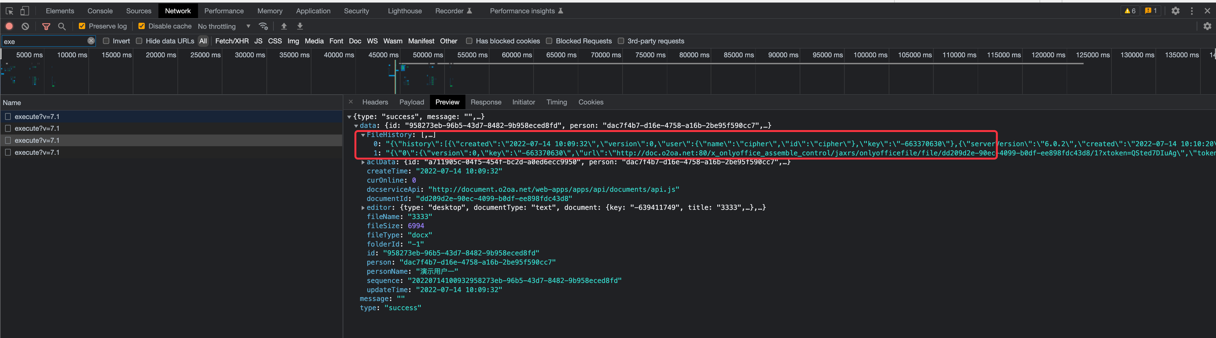This screenshot has width=1216, height=338.
Task: Click the export HAR download icon
Action: point(300,26)
